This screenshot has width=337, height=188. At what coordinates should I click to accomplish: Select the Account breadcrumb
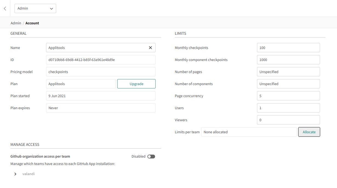[32, 23]
